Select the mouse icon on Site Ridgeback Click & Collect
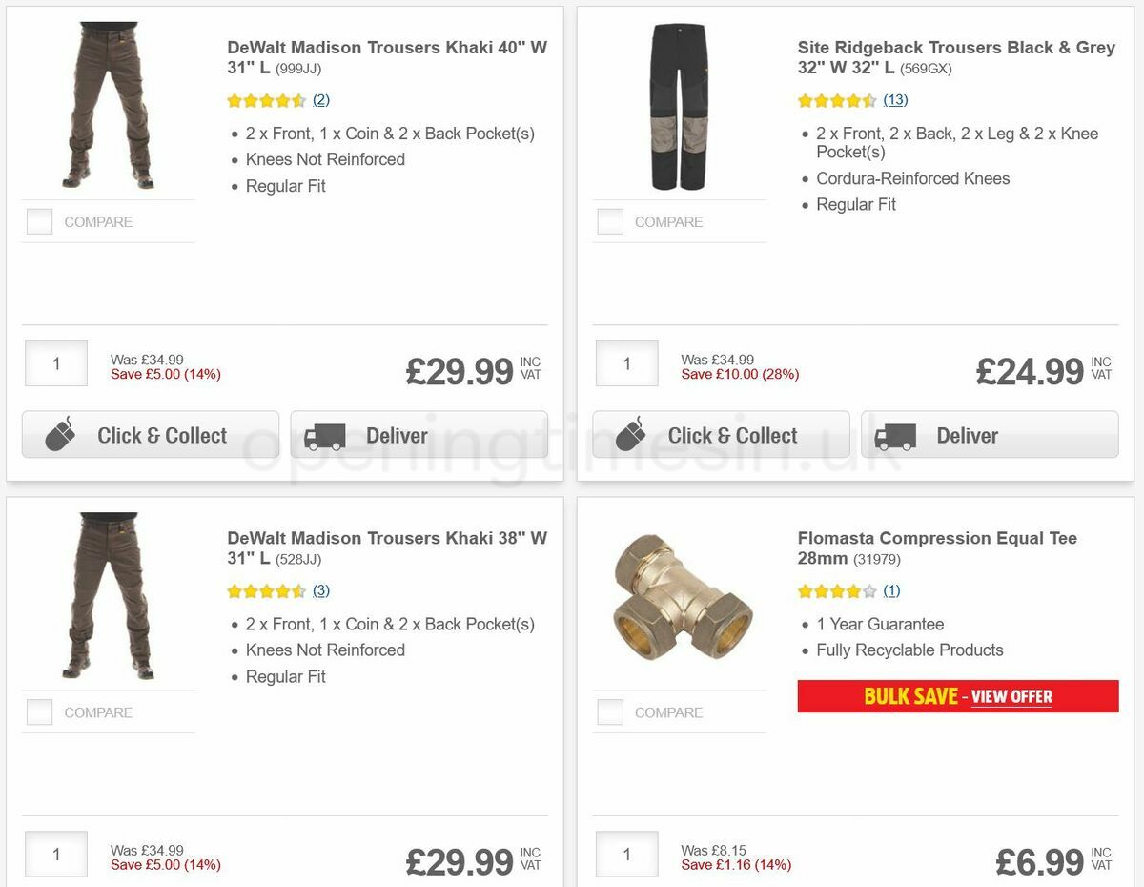Viewport: 1144px width, 887px height. tap(631, 434)
